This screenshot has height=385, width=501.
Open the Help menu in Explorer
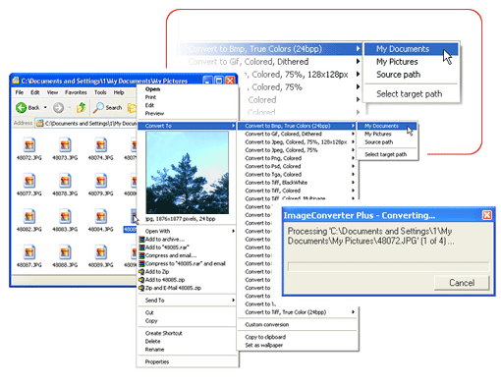coord(119,92)
